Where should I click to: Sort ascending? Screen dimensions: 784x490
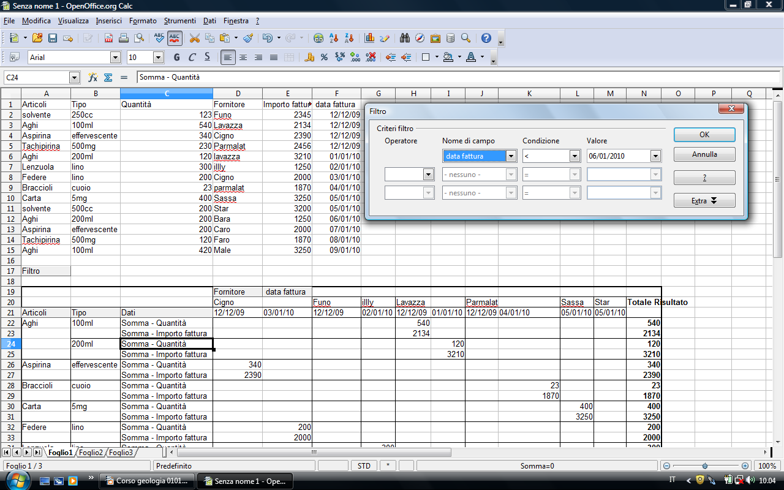pos(334,38)
